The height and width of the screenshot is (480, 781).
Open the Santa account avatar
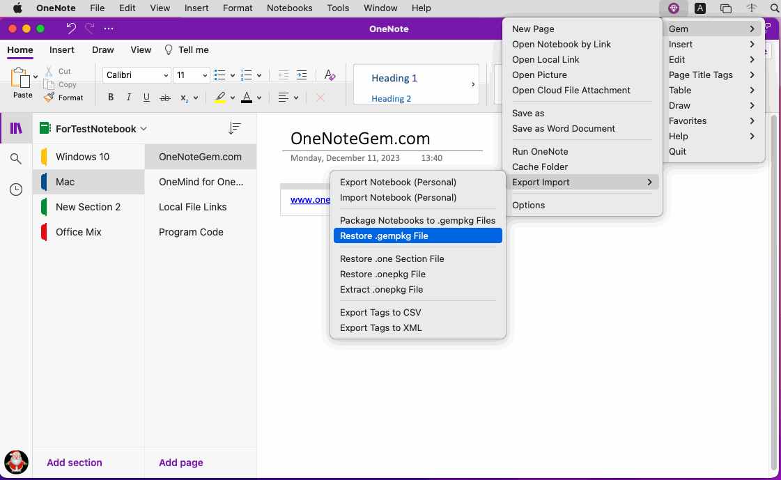(16, 462)
